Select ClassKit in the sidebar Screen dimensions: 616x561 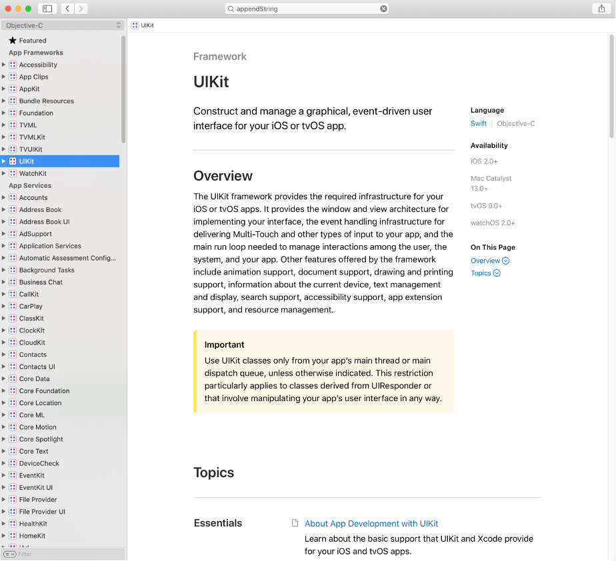coord(31,318)
